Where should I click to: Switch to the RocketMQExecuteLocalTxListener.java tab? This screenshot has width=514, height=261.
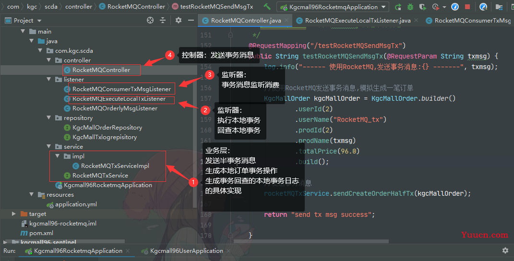358,20
